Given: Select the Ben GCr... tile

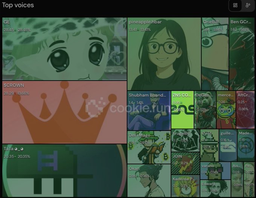Looking at the screenshot, I should pyautogui.click(x=242, y=54).
